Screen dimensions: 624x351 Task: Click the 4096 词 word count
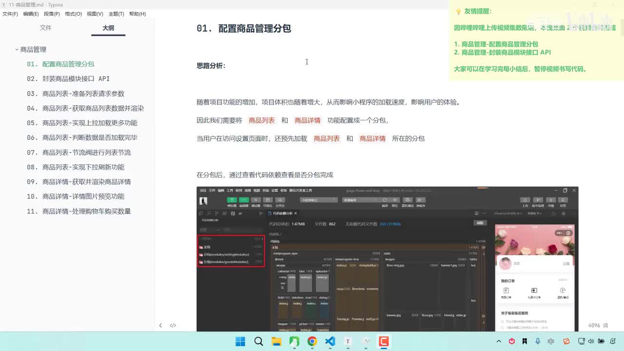[598, 325]
